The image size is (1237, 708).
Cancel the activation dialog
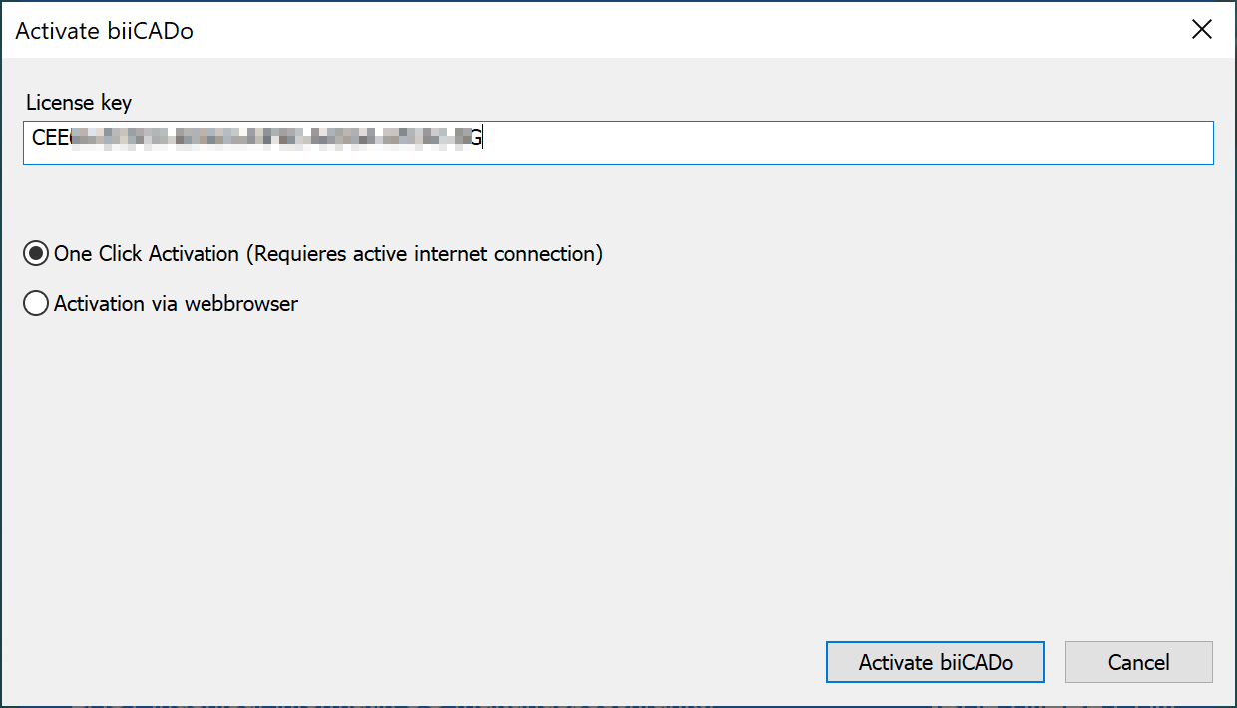[x=1138, y=662]
